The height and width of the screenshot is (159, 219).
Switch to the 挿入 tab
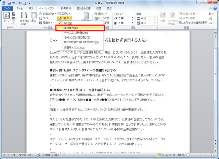[x=31, y=8]
